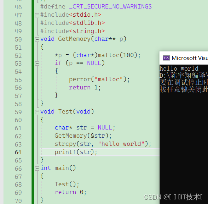
Task: Click the return 0 statement in main
Action: pyautogui.click(x=70, y=192)
